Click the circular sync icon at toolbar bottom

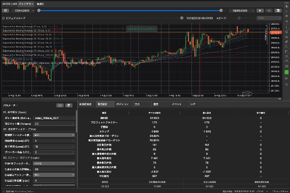click(x=287, y=84)
